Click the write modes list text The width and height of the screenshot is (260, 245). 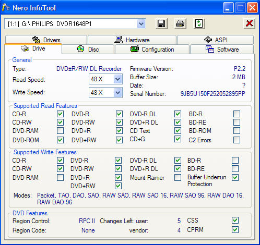pyautogui.click(x=140, y=199)
